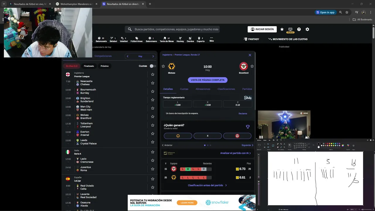The height and width of the screenshot is (211, 375).
Task: Open the Esports section
Action: pos(200,39)
